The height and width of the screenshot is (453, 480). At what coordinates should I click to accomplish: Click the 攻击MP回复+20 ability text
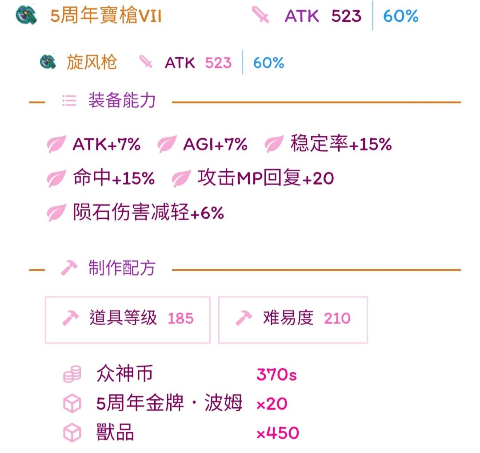click(265, 178)
